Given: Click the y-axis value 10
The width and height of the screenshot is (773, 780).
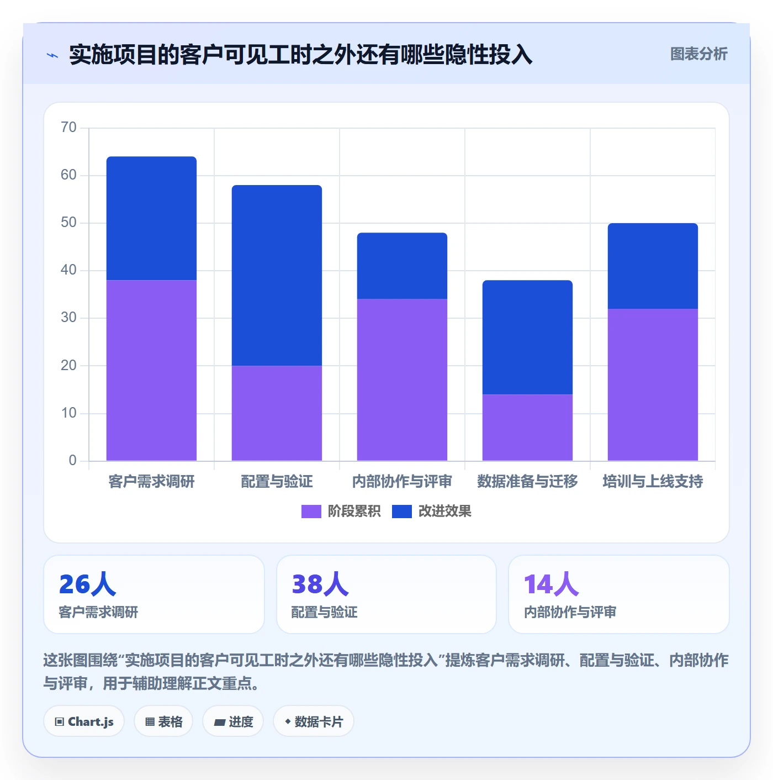Looking at the screenshot, I should click(69, 413).
